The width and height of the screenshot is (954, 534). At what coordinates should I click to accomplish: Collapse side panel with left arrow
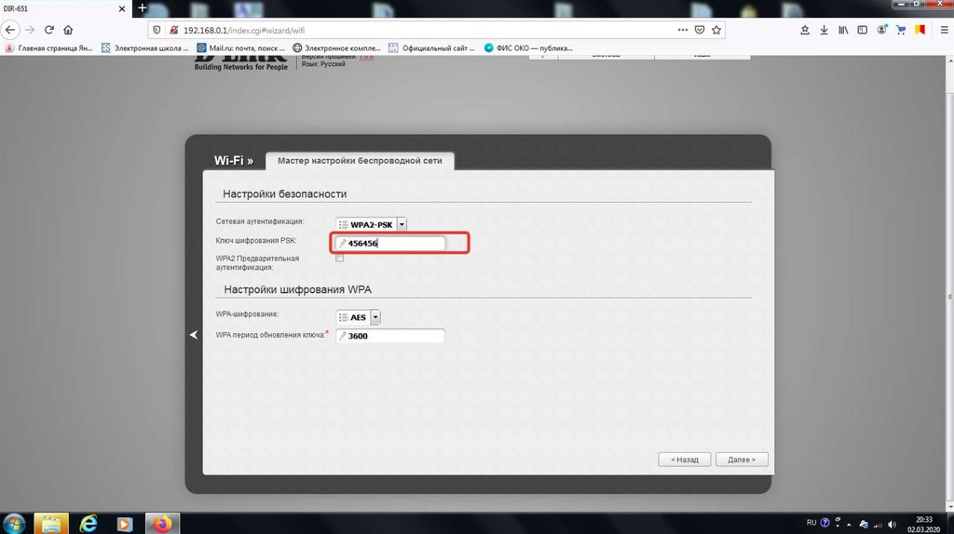(x=194, y=335)
